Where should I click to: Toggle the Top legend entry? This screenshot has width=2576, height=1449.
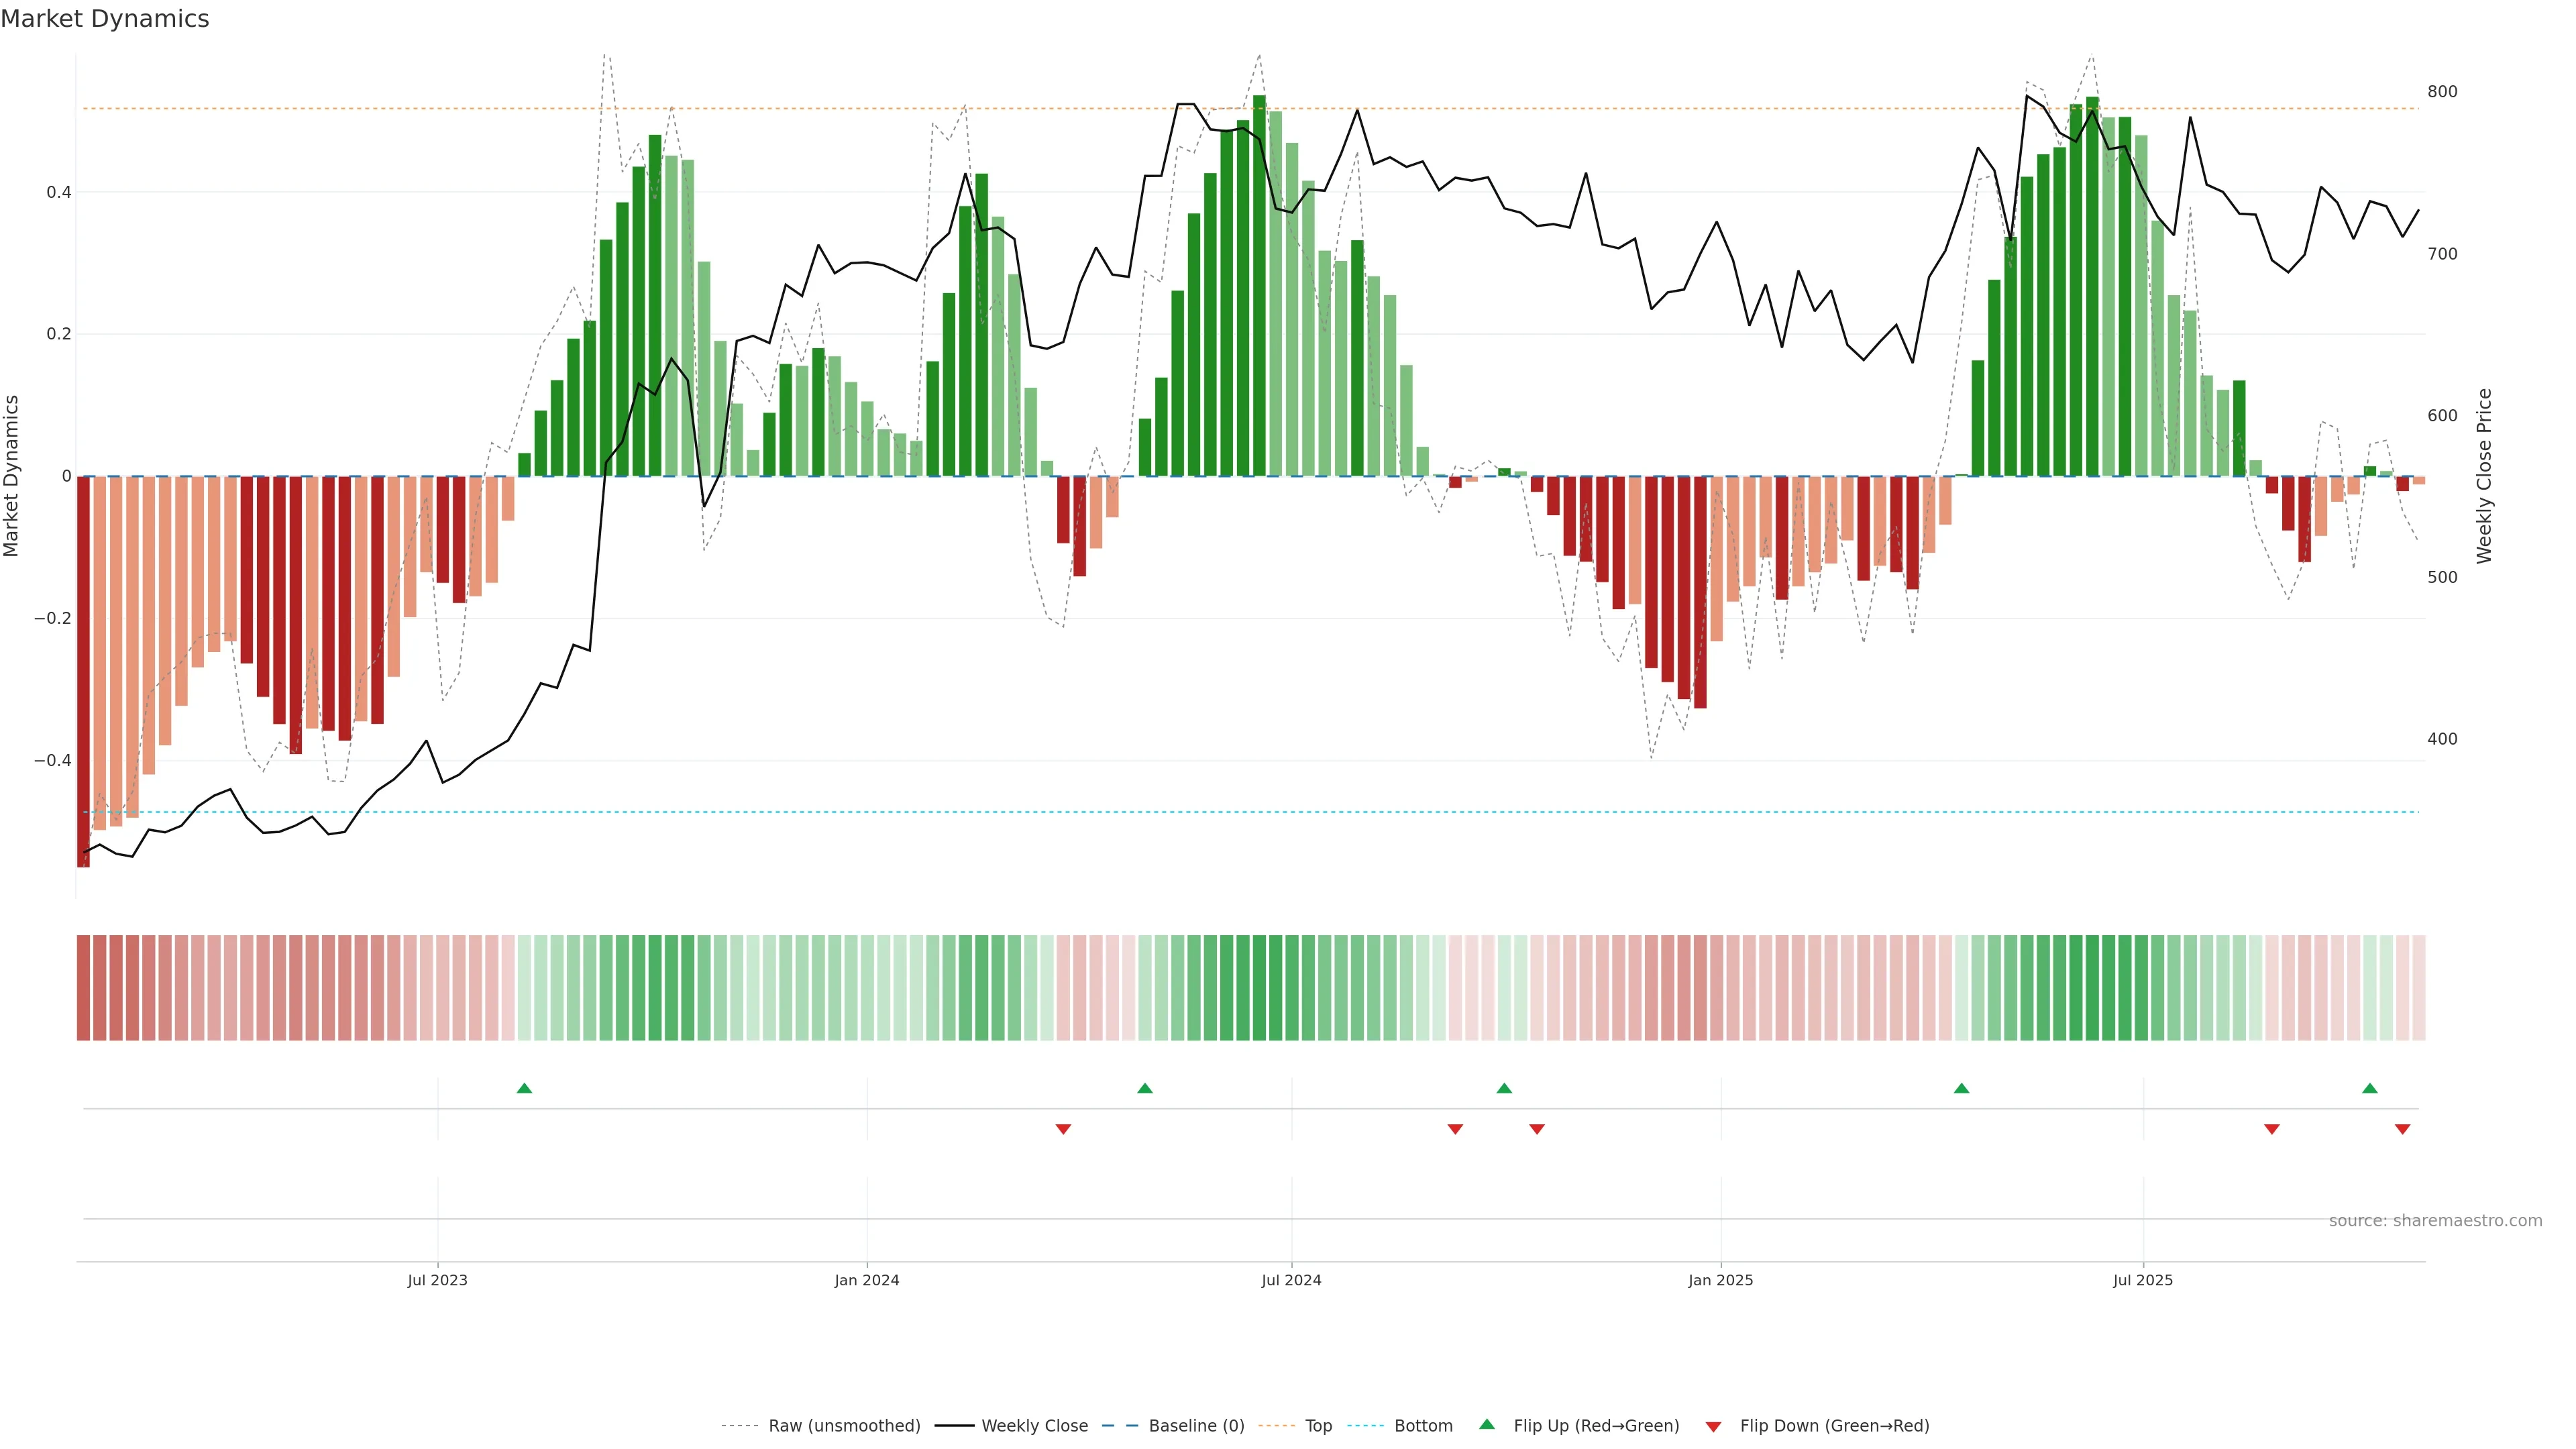tap(1318, 1426)
